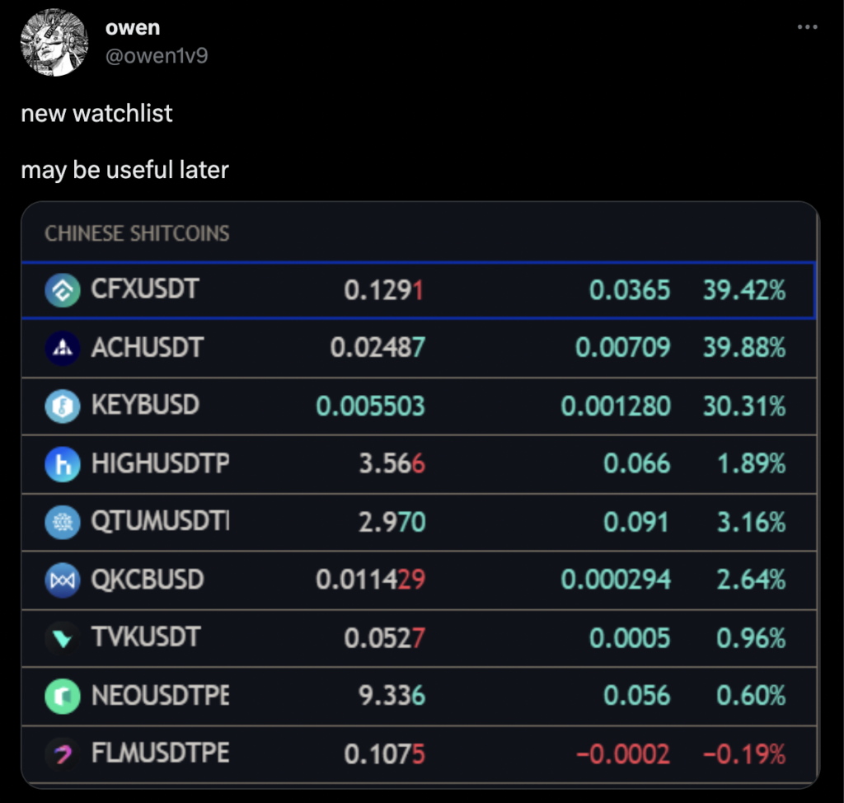Click the TVK coin logo icon
Image resolution: width=844 pixels, height=803 pixels.
63,638
